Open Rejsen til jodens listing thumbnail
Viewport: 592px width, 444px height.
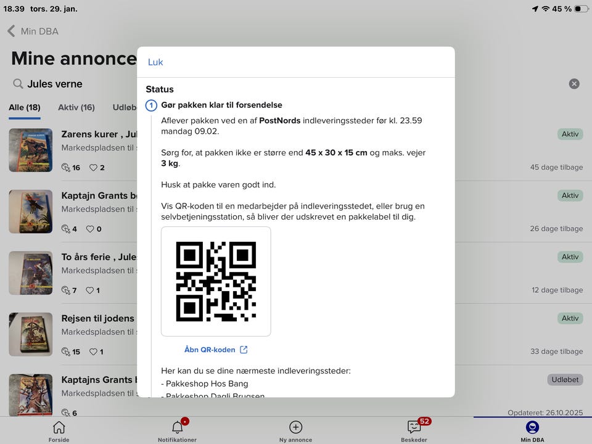point(31,334)
